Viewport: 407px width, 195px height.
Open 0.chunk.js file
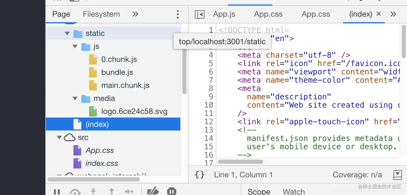(x=119, y=59)
